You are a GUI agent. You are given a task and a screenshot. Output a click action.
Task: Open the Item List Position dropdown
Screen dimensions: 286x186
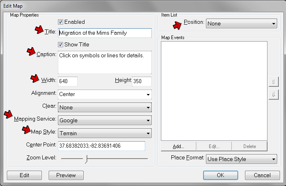pos(241,23)
